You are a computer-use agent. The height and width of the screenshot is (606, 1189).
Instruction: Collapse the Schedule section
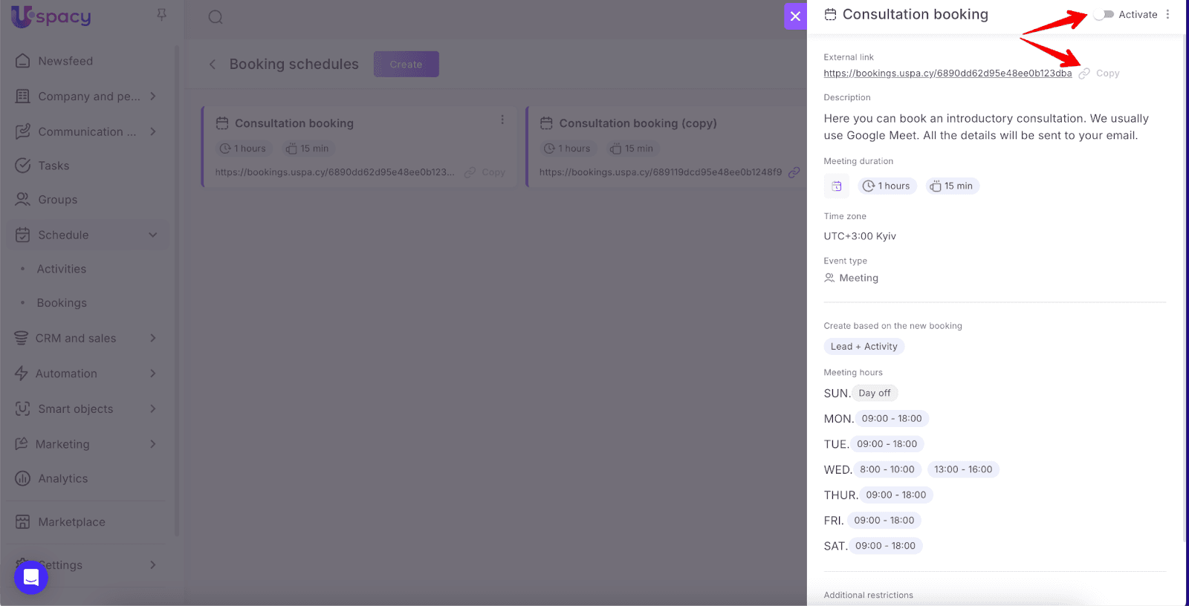pos(152,235)
